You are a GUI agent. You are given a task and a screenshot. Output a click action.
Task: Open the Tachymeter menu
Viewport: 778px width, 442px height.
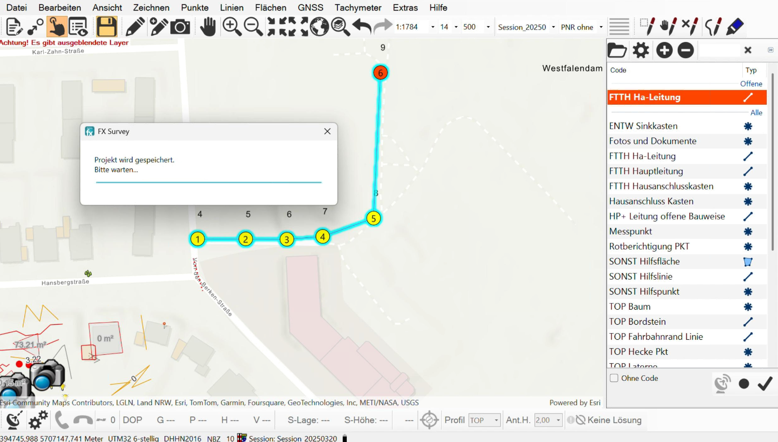(x=358, y=8)
